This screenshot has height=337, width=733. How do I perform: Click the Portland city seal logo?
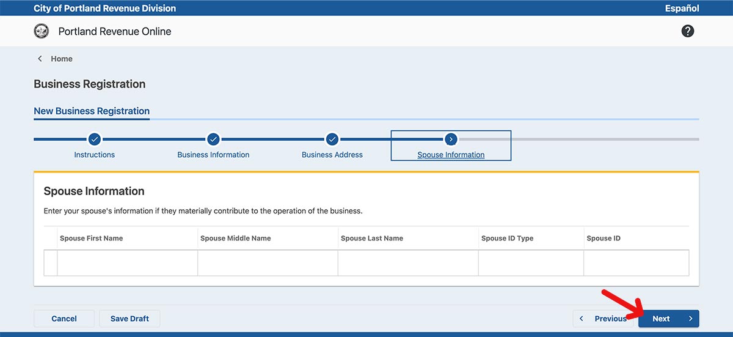(x=42, y=31)
